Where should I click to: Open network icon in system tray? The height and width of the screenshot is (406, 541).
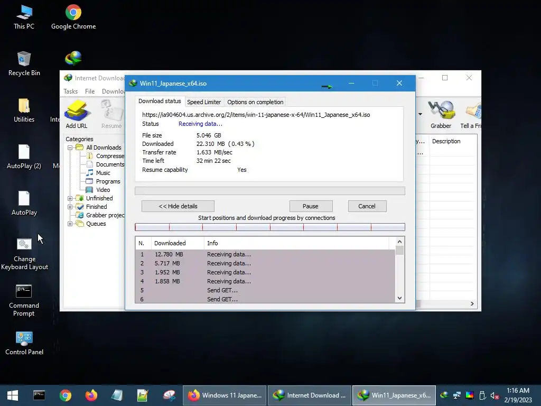pos(457,395)
